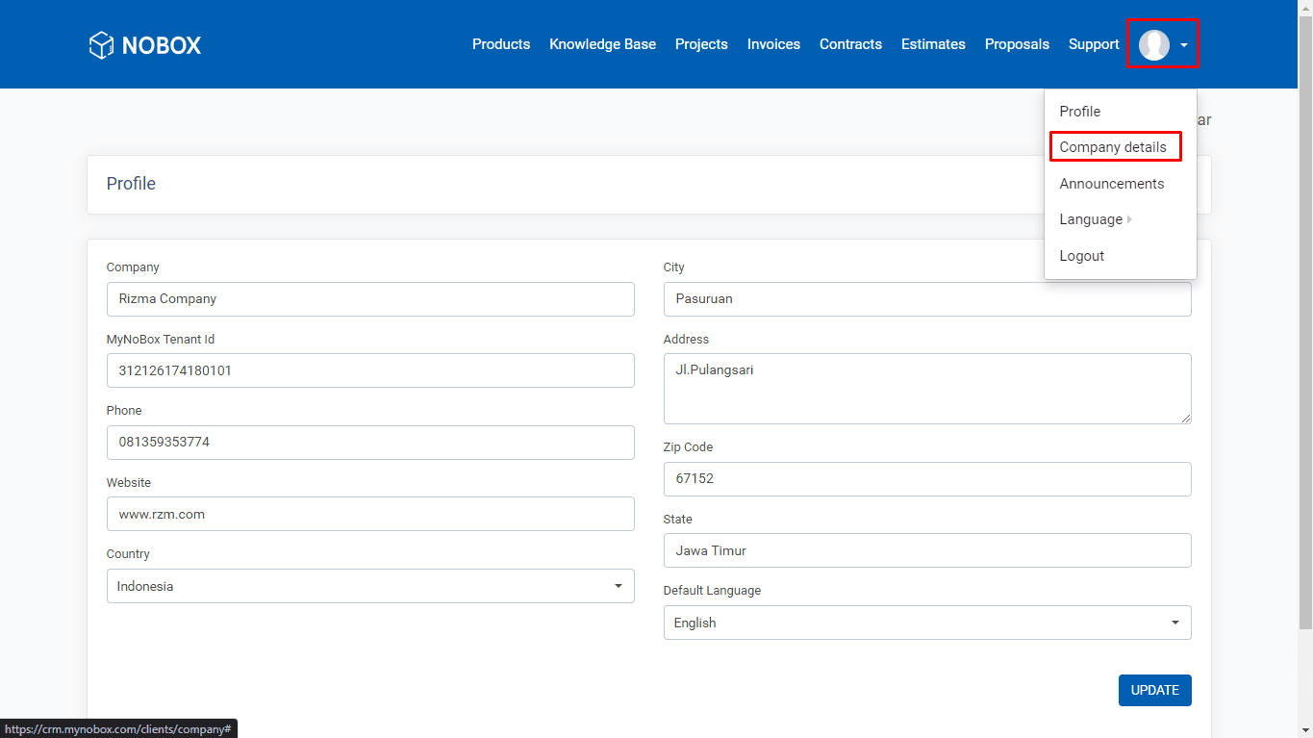The height and width of the screenshot is (738, 1313).
Task: Click the Company name input field
Action: [x=370, y=299]
